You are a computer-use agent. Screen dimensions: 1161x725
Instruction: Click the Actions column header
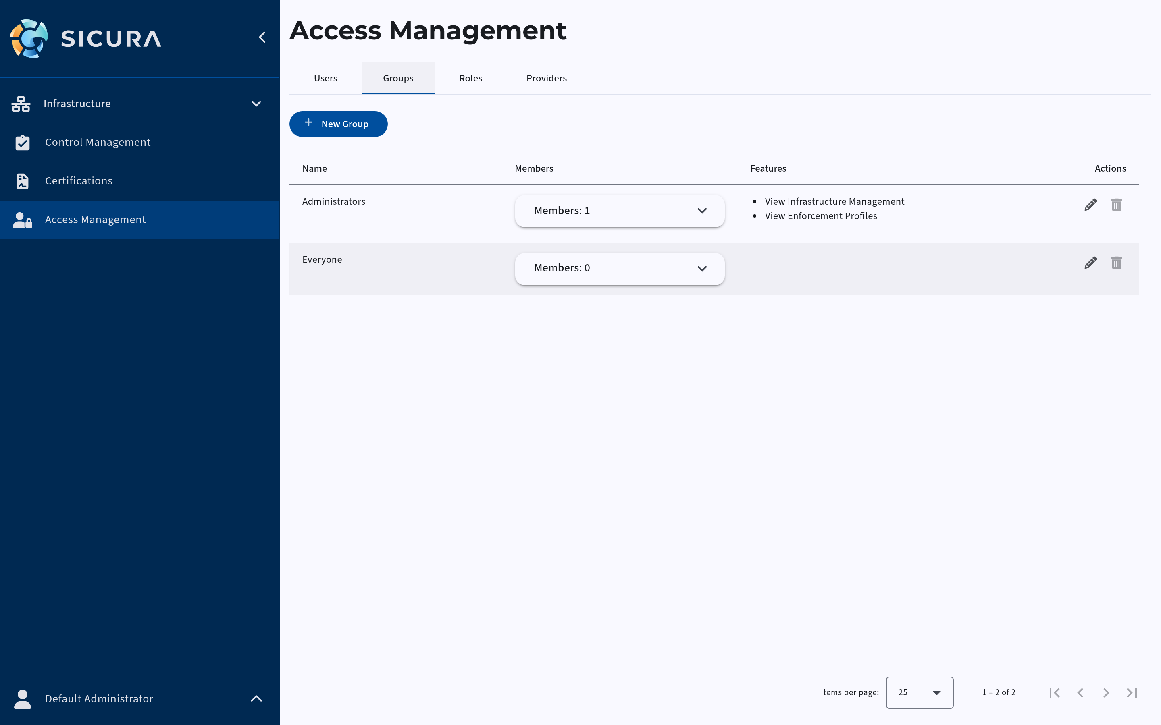point(1110,168)
